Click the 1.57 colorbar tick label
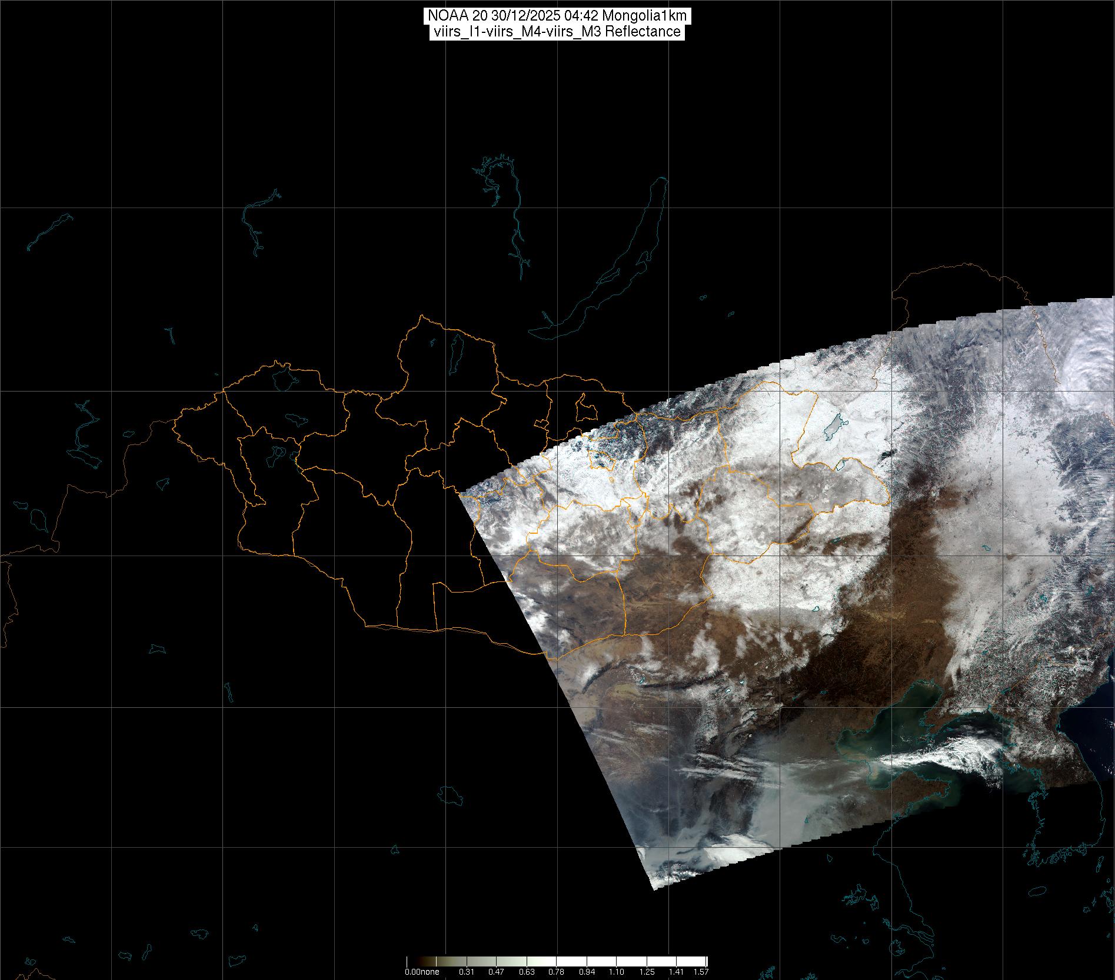The width and height of the screenshot is (1115, 980). point(701,972)
